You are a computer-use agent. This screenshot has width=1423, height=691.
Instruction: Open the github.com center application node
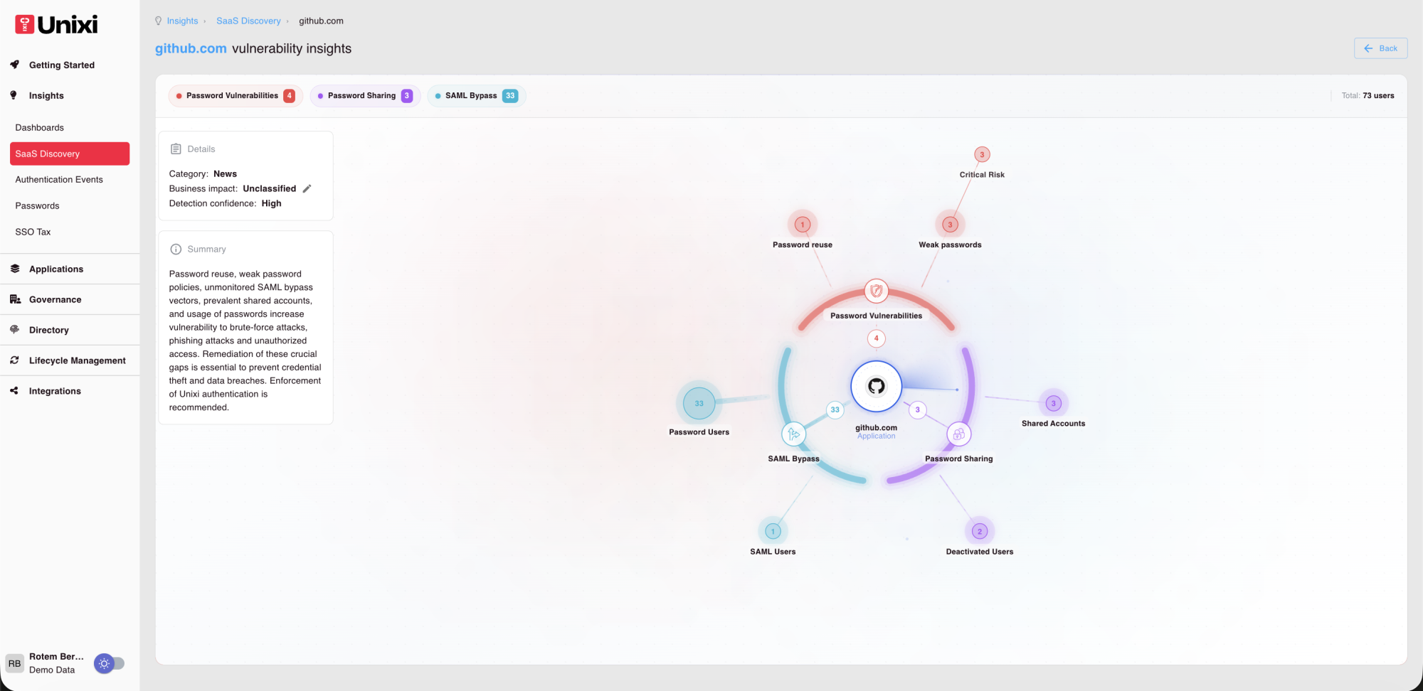[876, 386]
